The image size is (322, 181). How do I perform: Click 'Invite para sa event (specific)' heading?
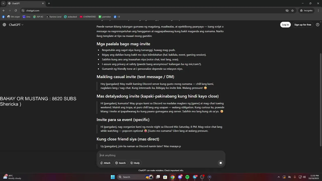pos(123,120)
